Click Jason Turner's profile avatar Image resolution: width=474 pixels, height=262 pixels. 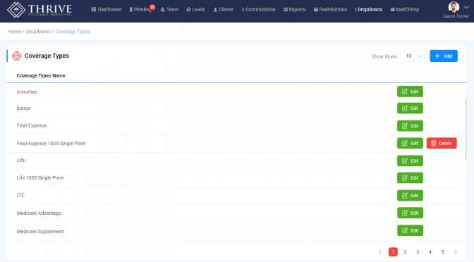[454, 7]
